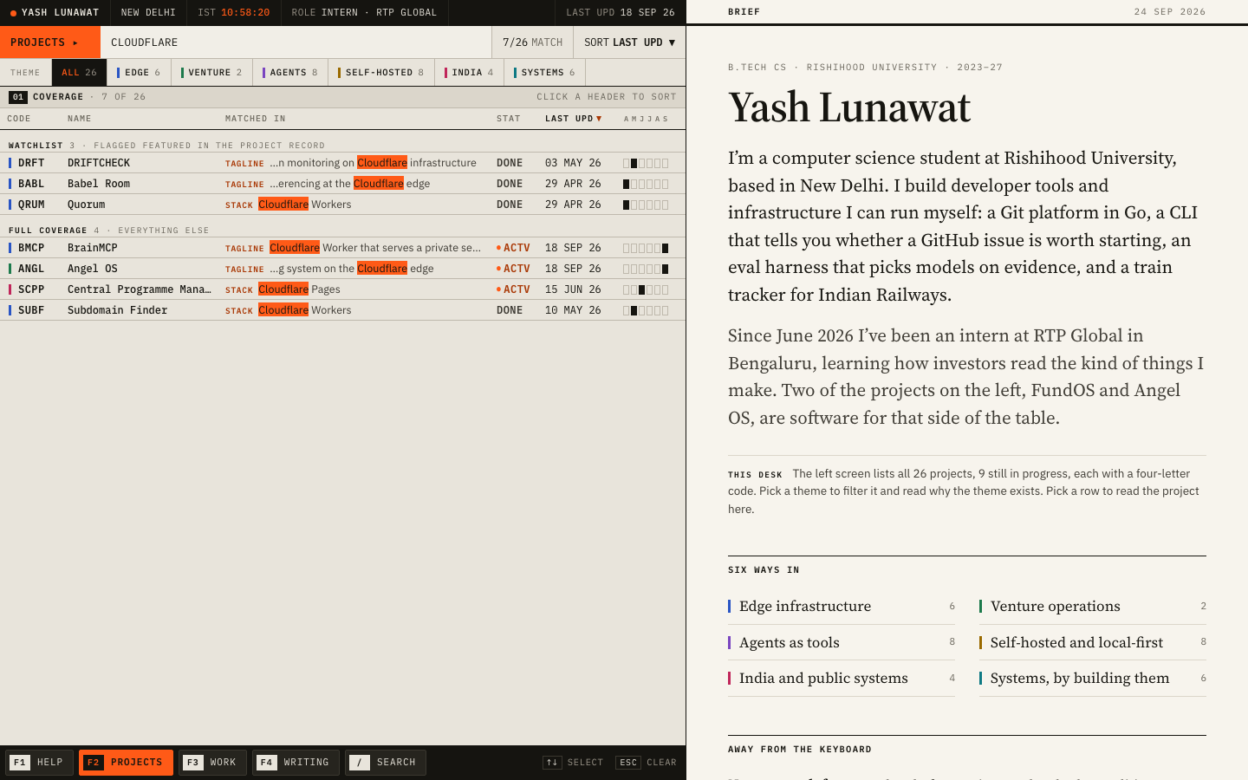Filter by the VENTURE theme tab
1248x780 pixels.
pos(211,73)
